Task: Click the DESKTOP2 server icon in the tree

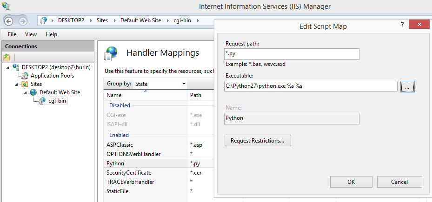Action: pyautogui.click(x=16, y=67)
